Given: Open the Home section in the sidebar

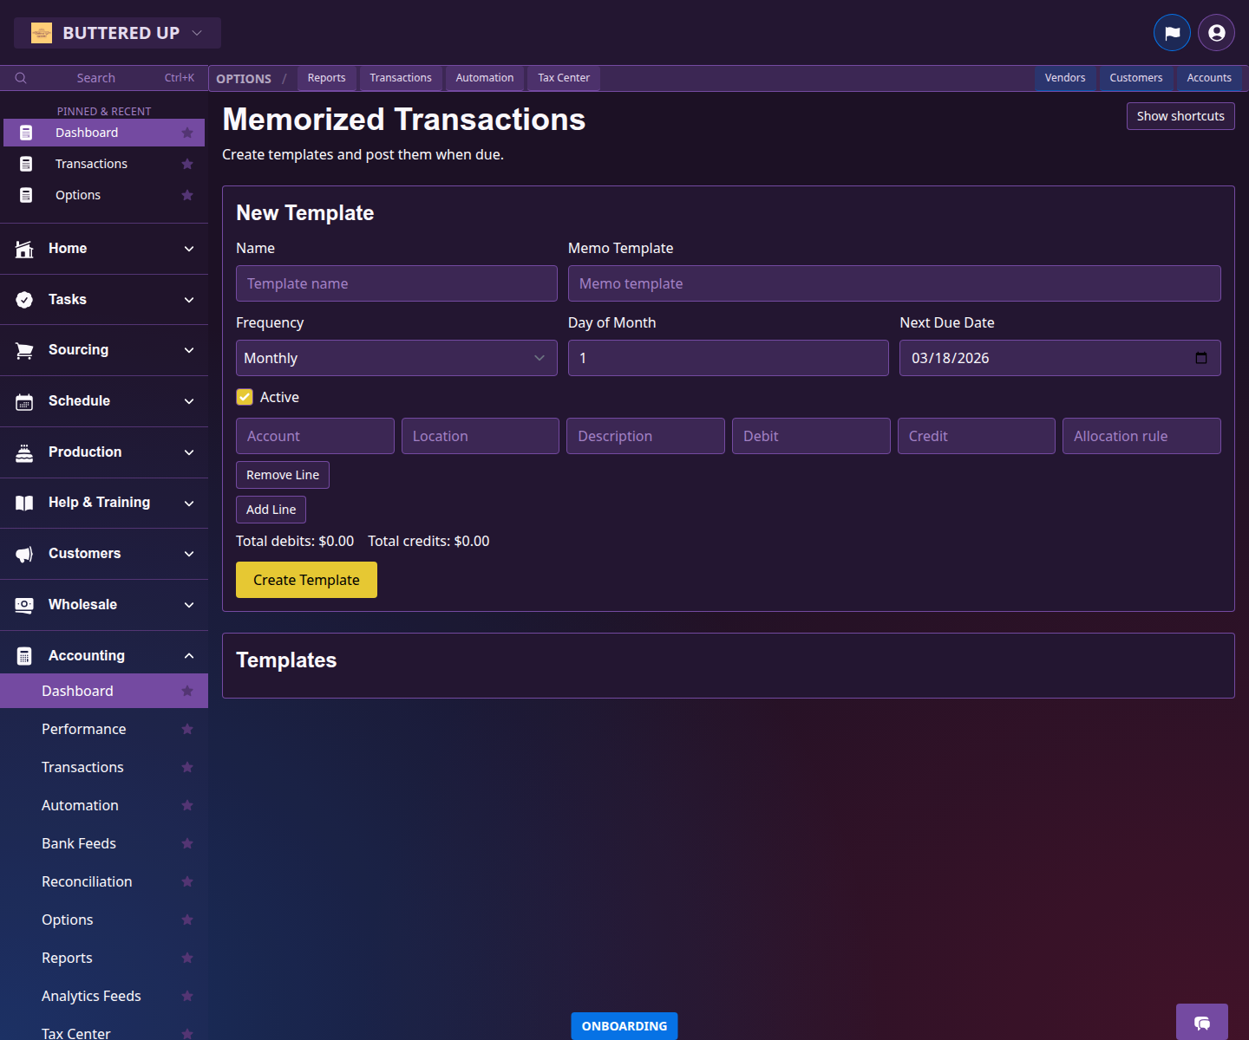Looking at the screenshot, I should [x=23, y=249].
